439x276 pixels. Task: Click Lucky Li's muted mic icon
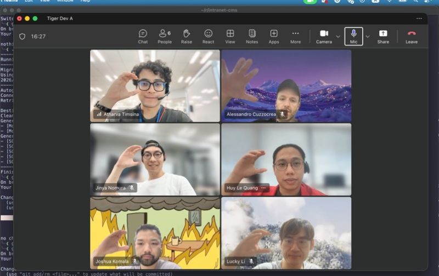point(251,261)
